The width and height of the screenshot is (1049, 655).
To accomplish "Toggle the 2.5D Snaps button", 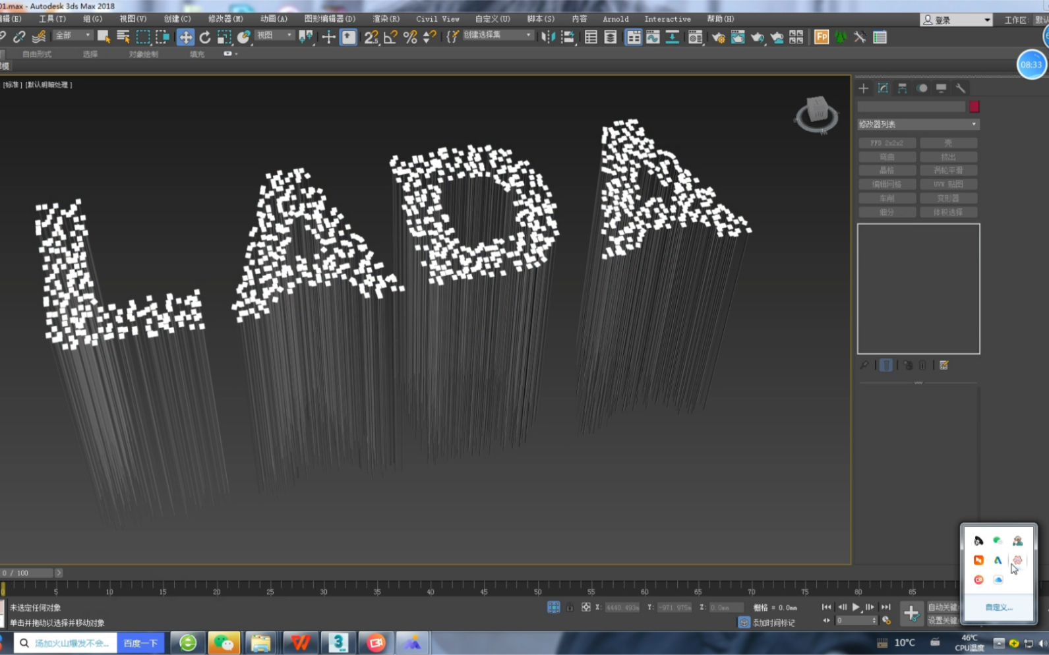I will pos(371,37).
